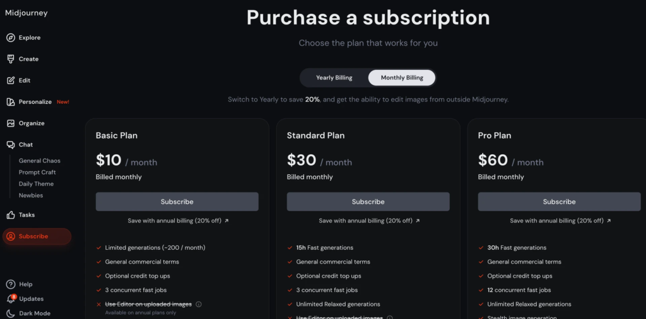This screenshot has width=646, height=319.
Task: Toggle Dark Mode in sidebar
Action: point(28,313)
